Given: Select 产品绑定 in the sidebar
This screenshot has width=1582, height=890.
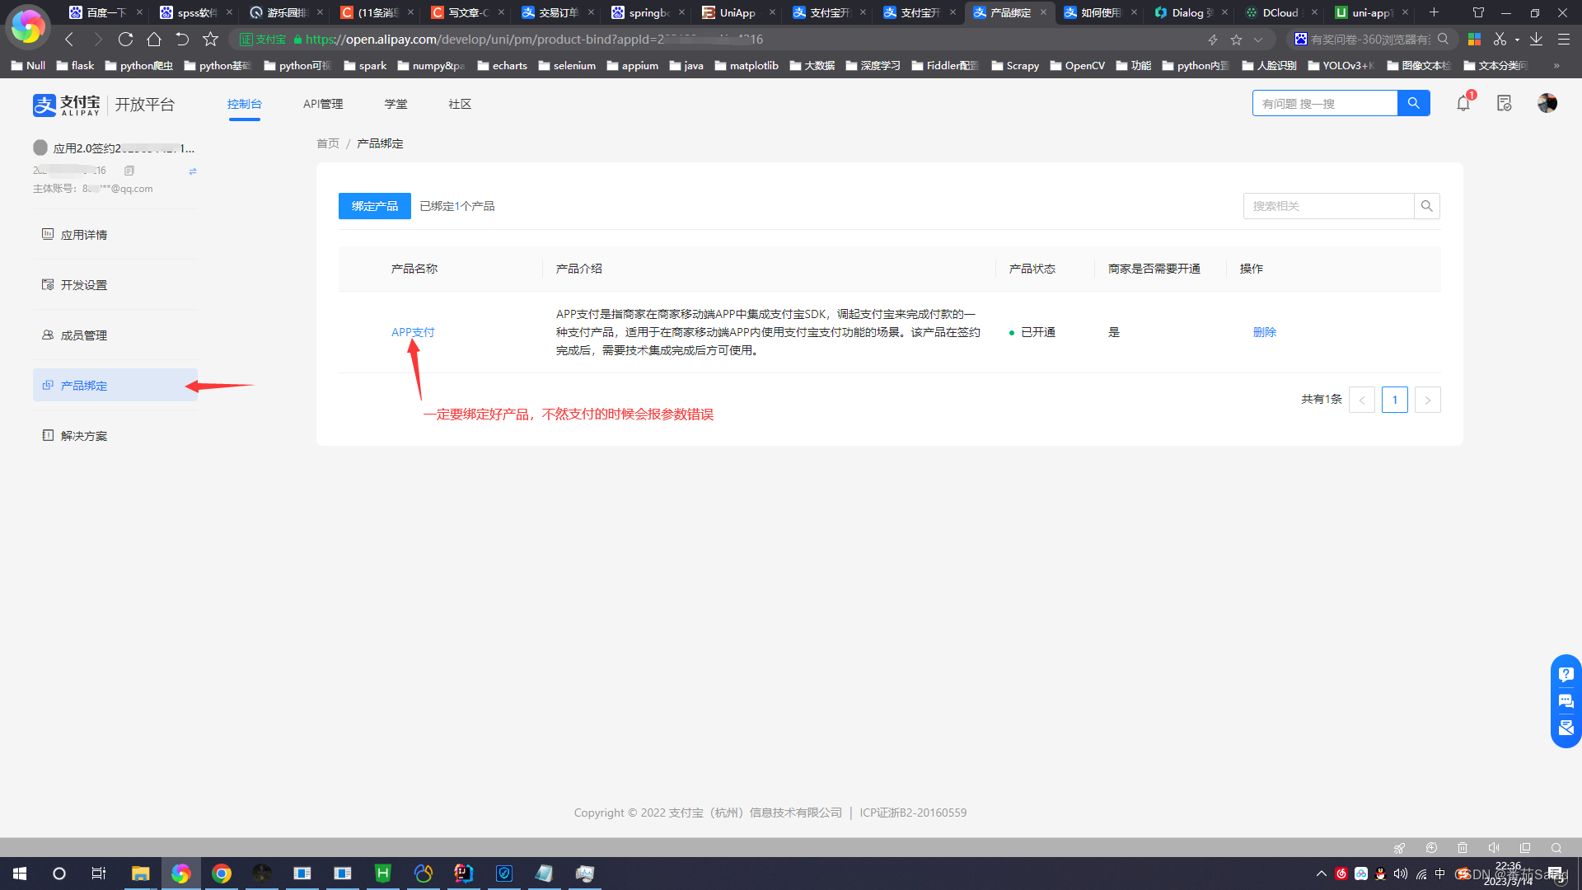Looking at the screenshot, I should (115, 385).
